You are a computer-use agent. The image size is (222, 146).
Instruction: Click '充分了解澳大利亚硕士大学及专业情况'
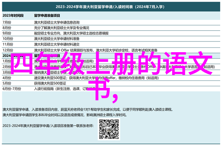pyautogui.click(x=61, y=28)
